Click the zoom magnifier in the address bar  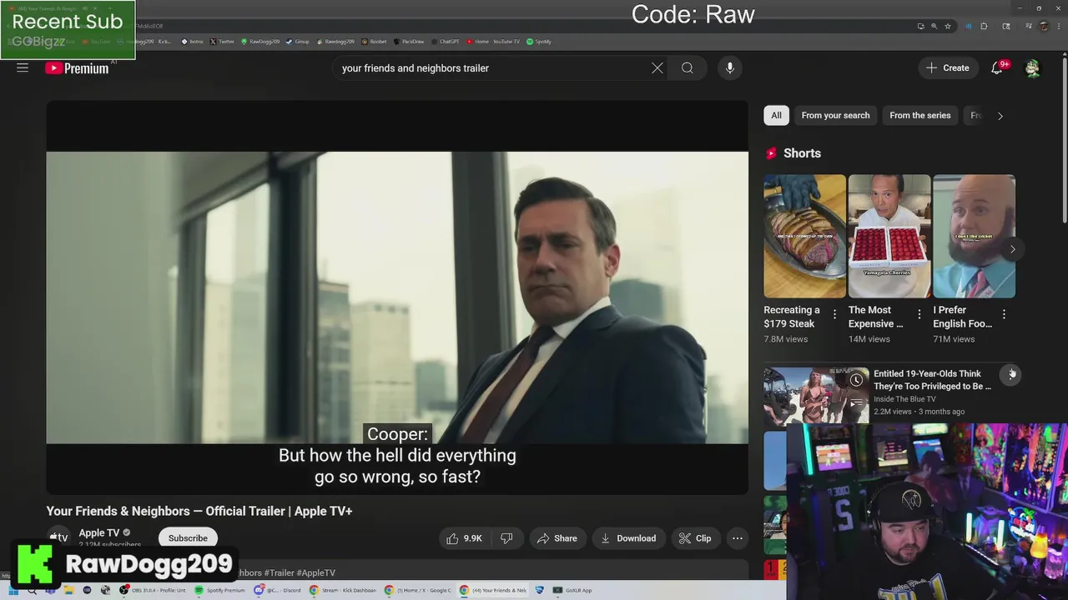tap(934, 26)
